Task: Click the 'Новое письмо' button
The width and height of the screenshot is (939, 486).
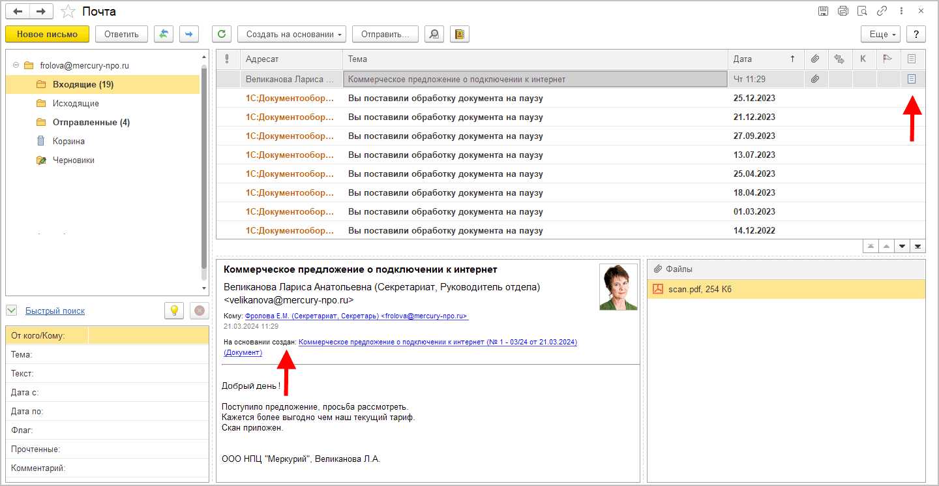Action: click(x=47, y=34)
